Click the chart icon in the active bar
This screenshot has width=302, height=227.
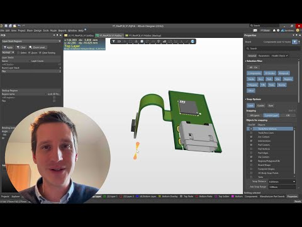pyautogui.click(x=164, y=42)
